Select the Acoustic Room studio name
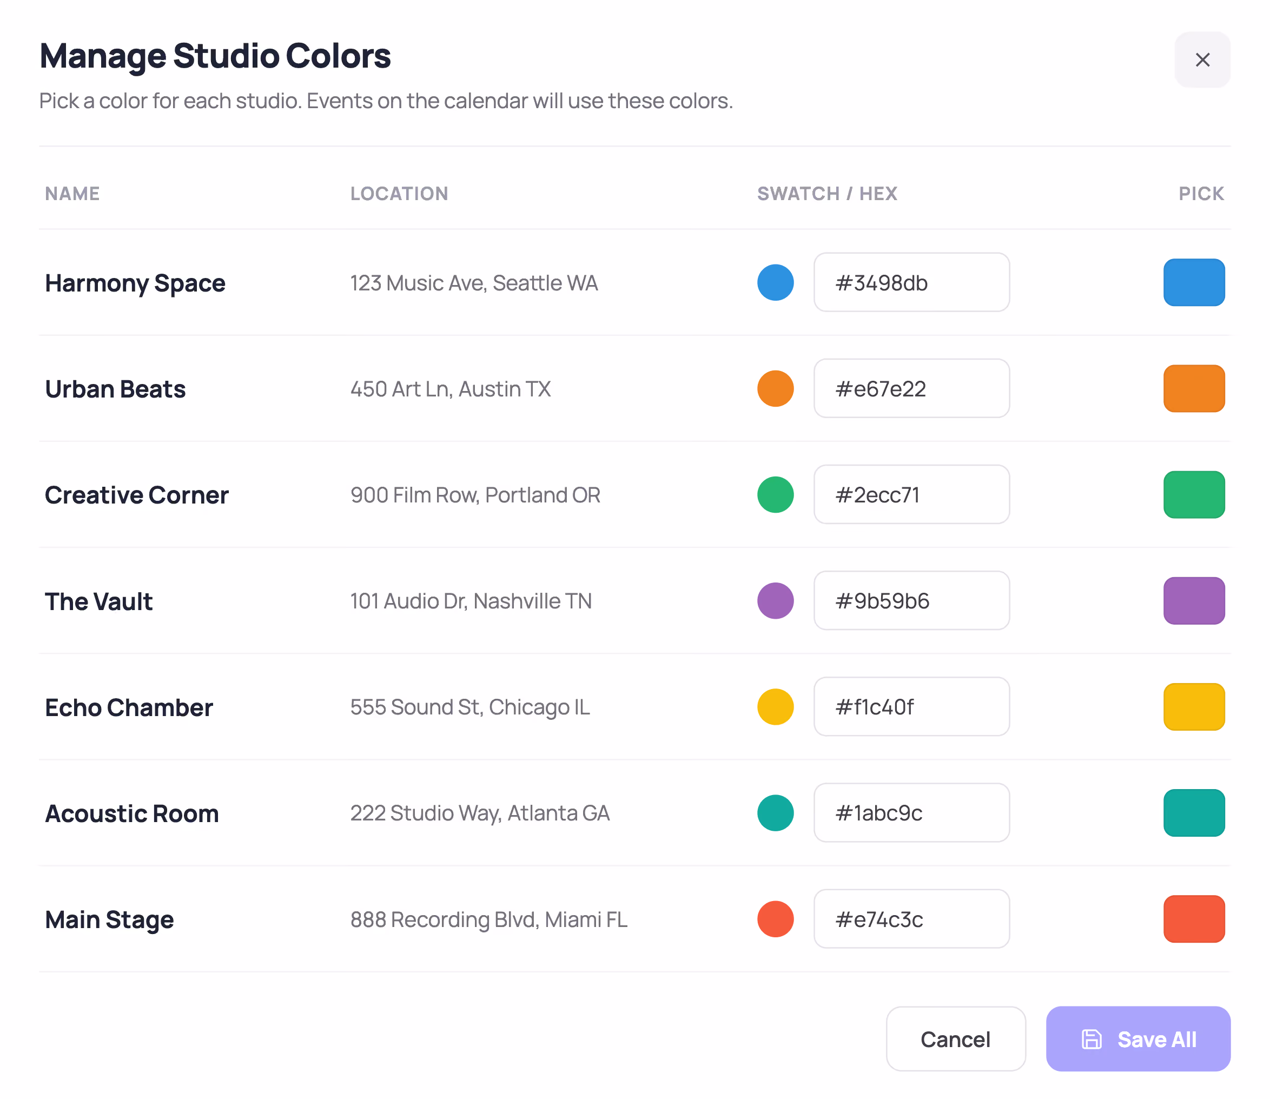The image size is (1270, 1099). [x=132, y=813]
